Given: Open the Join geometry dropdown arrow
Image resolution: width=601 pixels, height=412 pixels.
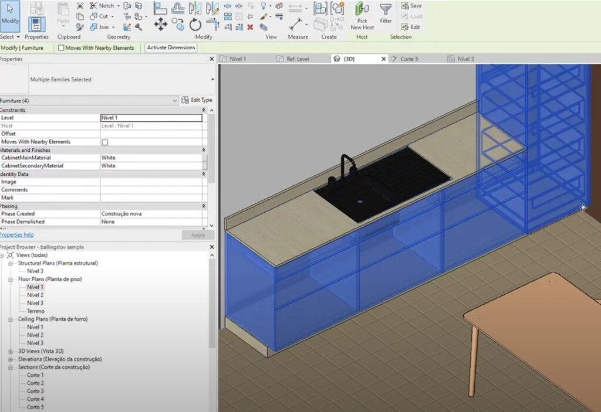Looking at the screenshot, I should 113,27.
